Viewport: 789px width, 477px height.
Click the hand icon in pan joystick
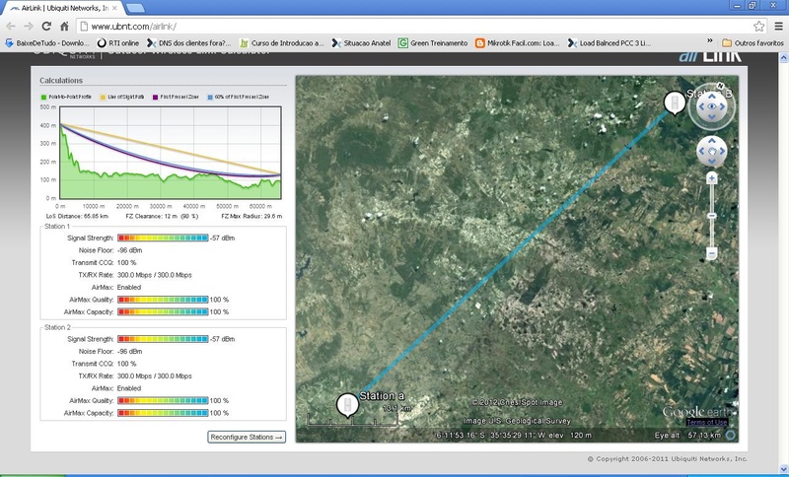pyautogui.click(x=711, y=152)
